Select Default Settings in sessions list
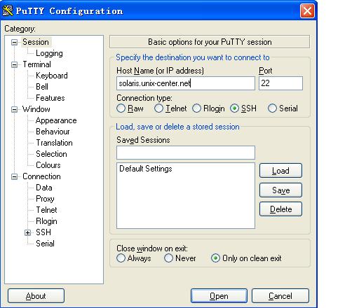 point(146,169)
